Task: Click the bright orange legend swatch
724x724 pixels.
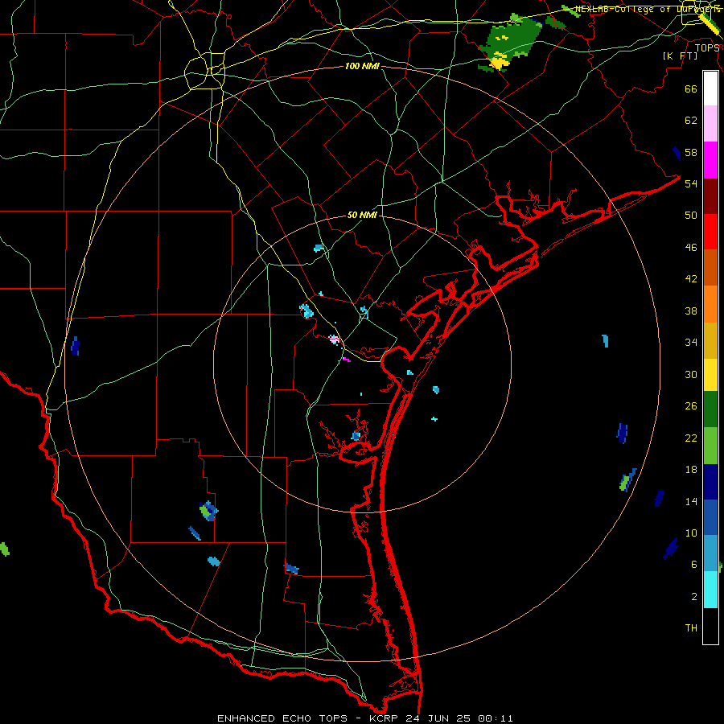Action: (x=710, y=304)
